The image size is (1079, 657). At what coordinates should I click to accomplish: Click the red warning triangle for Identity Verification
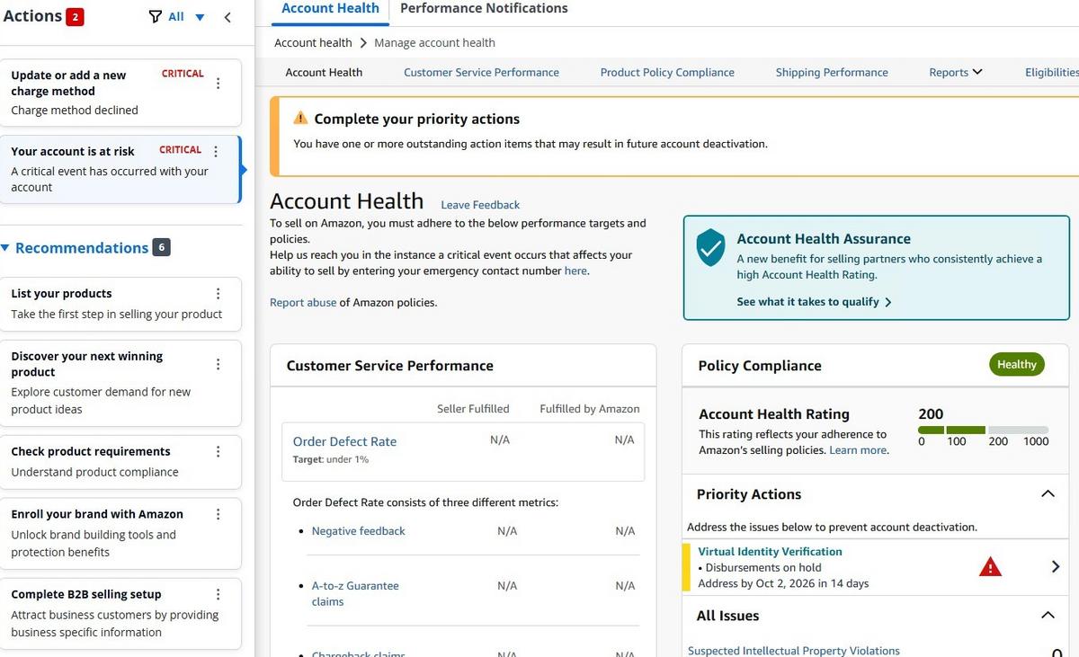[x=990, y=567]
